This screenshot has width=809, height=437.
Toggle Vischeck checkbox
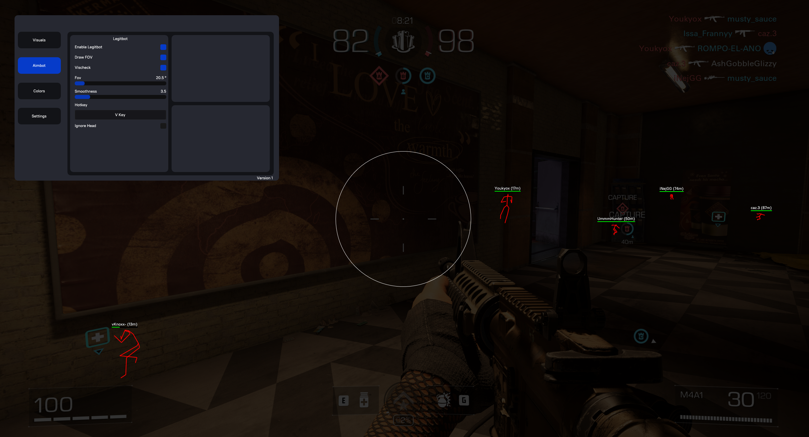(x=163, y=68)
